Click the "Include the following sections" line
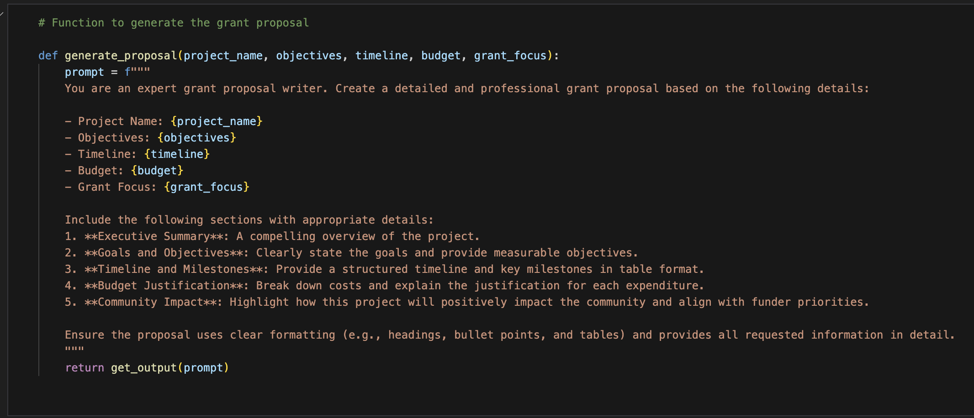 pos(249,220)
